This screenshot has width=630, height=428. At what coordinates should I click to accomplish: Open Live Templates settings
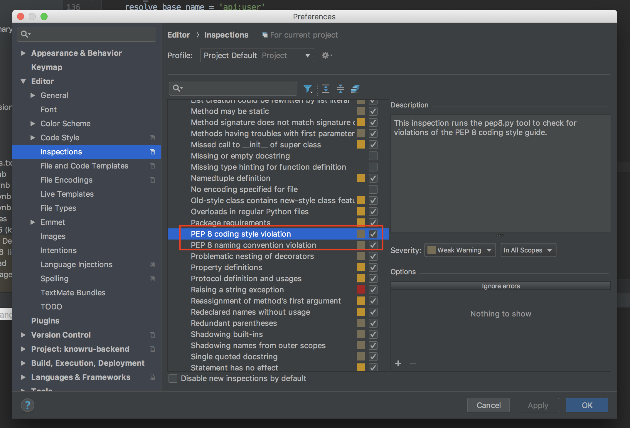(x=67, y=194)
